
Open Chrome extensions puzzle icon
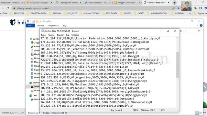click(195, 8)
